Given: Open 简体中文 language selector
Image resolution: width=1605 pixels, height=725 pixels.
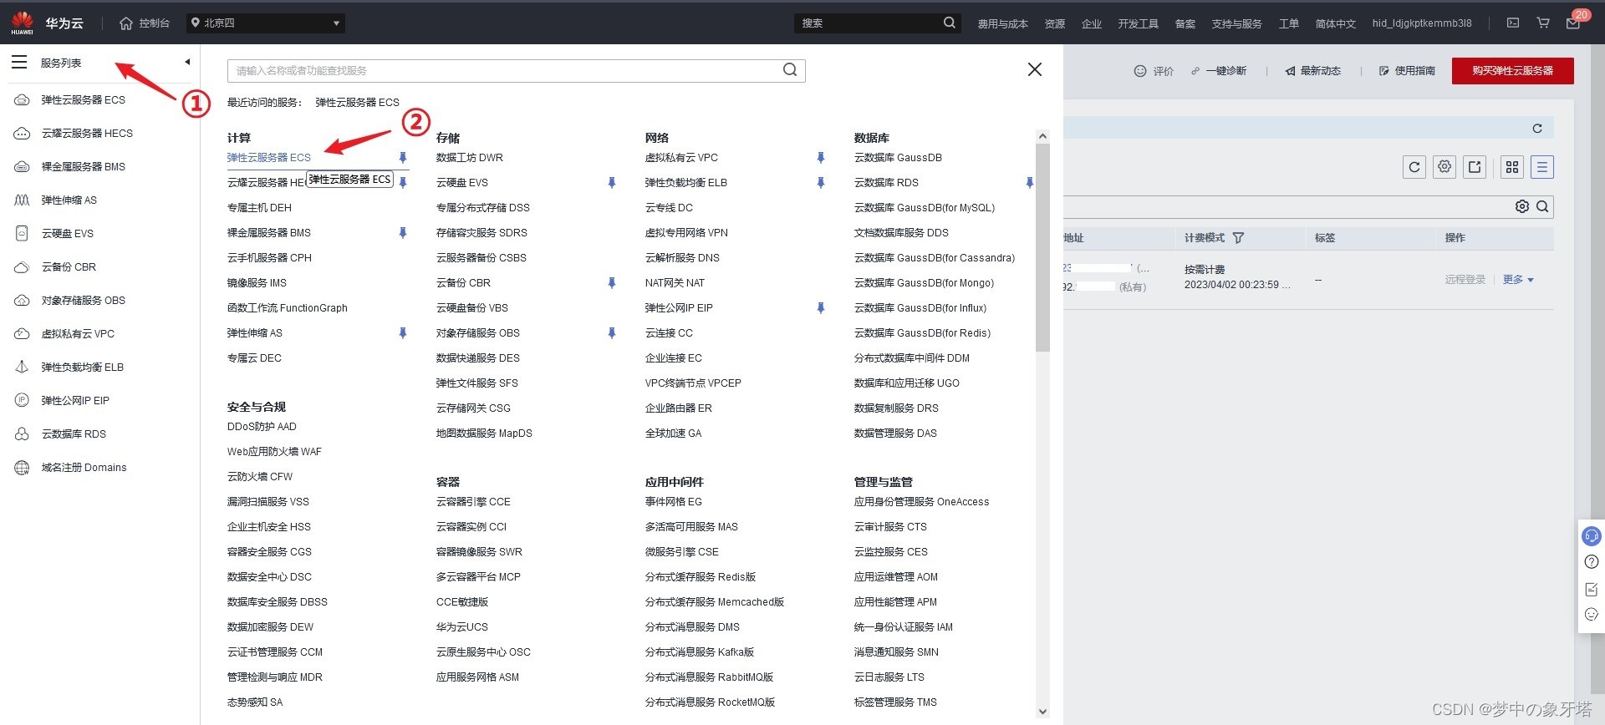Looking at the screenshot, I should click(x=1336, y=24).
